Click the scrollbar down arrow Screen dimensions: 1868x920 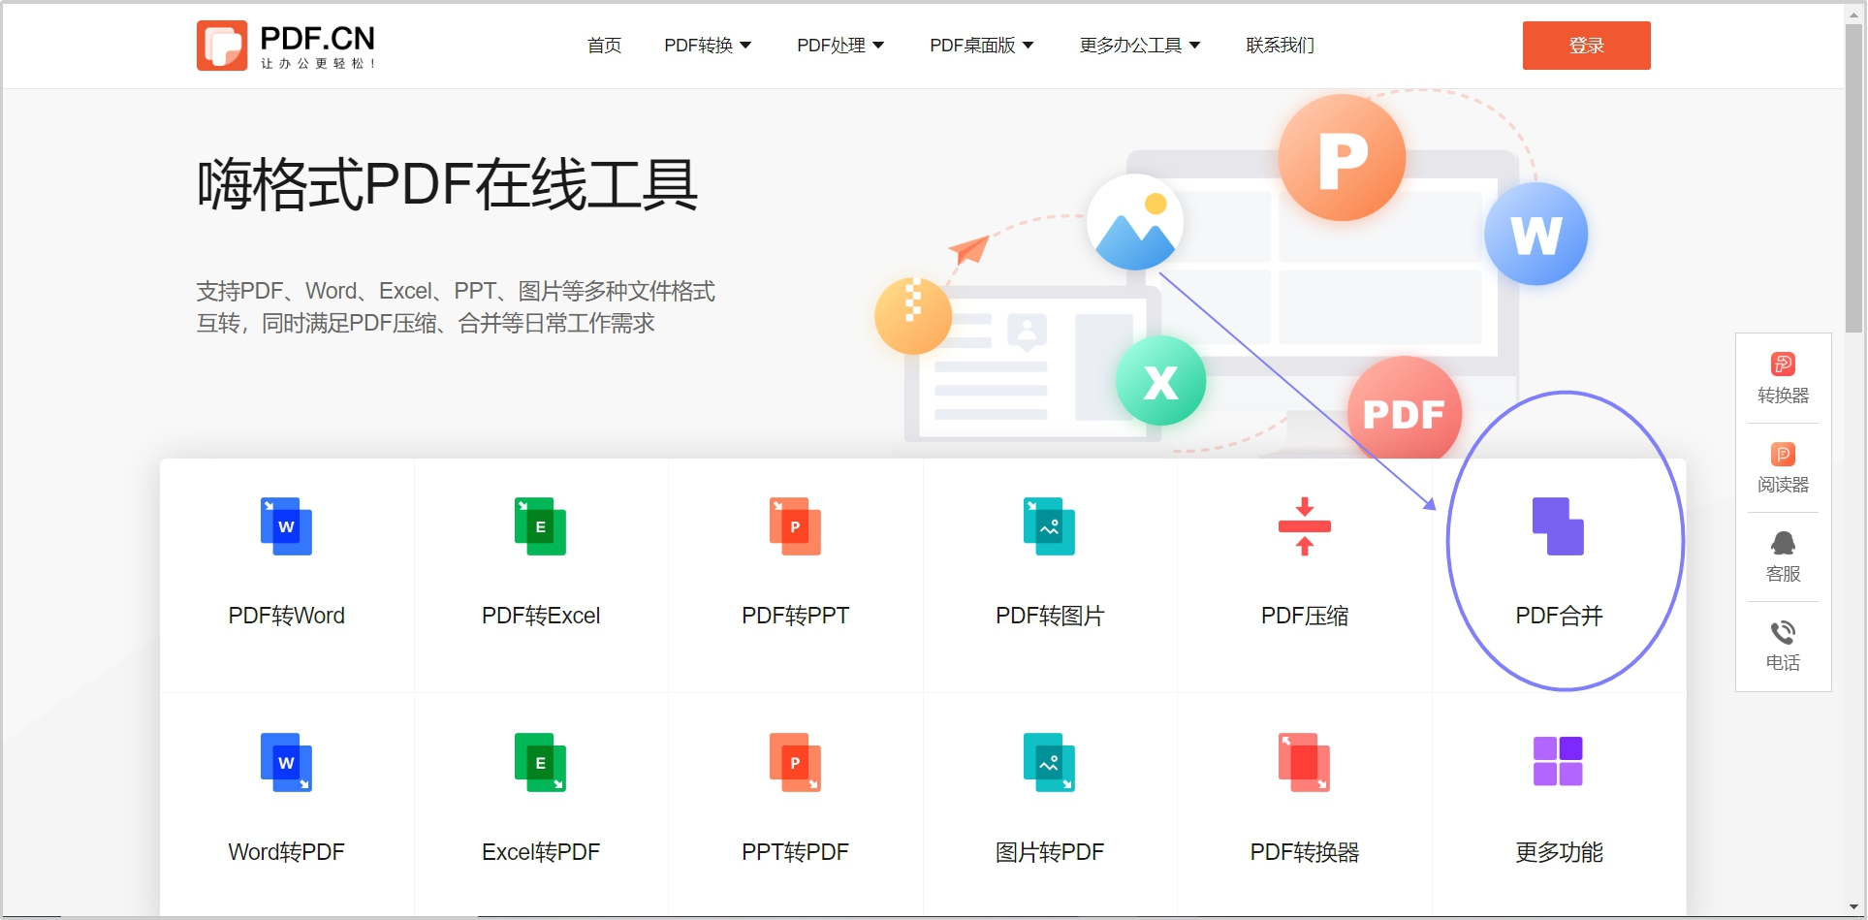(1853, 908)
